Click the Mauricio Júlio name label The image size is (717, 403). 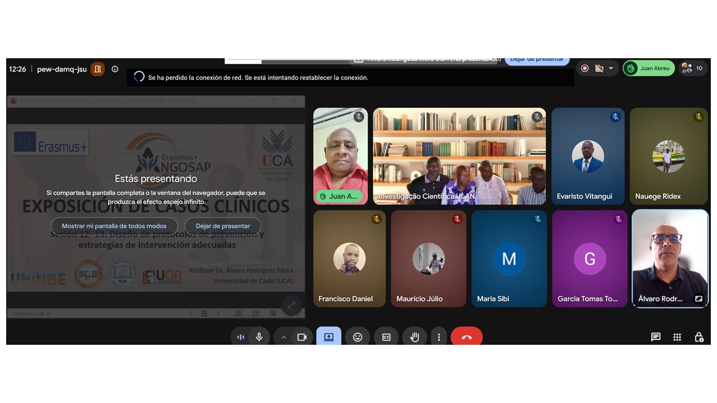420,299
